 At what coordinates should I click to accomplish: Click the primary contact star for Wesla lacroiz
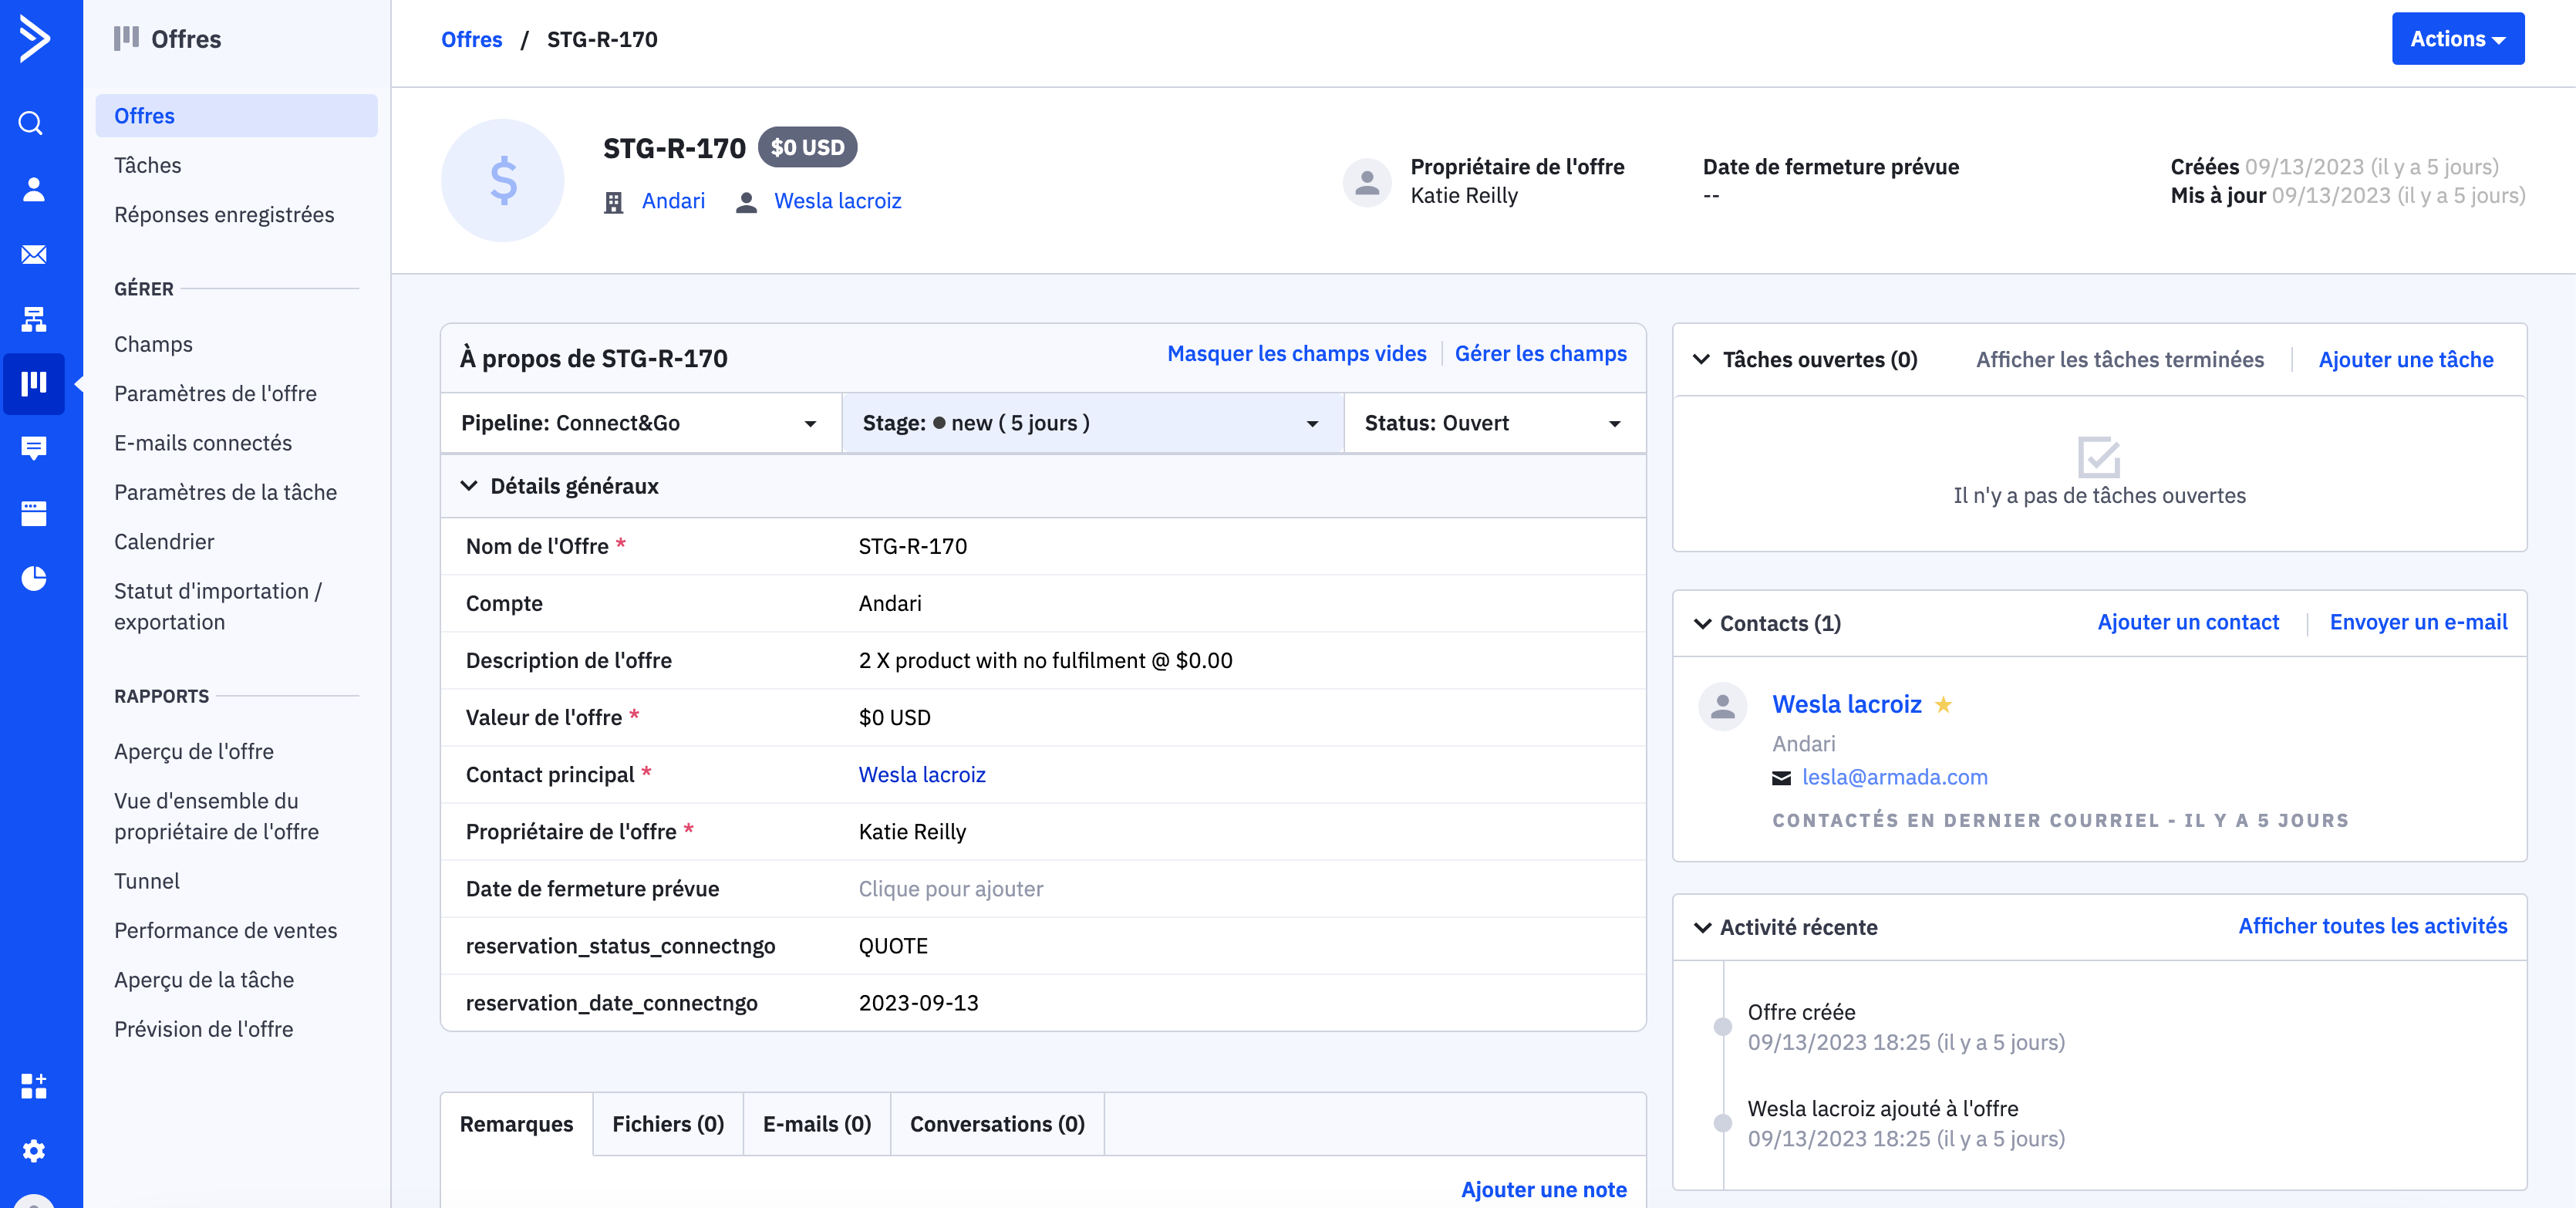pyautogui.click(x=1943, y=705)
